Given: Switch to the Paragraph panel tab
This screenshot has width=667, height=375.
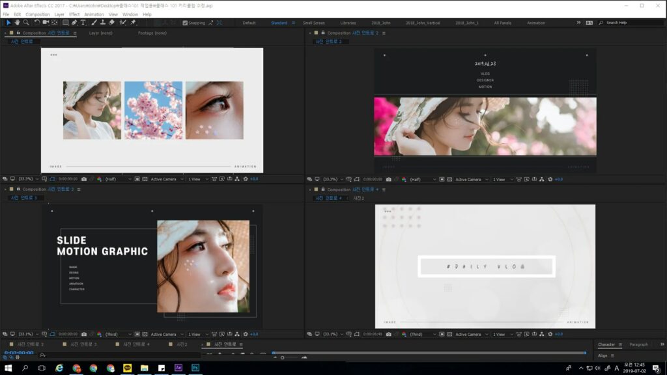Looking at the screenshot, I should [x=639, y=344].
